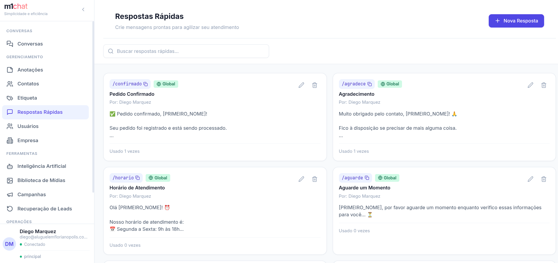Open Inteligência Artificial tool
Viewport: 558px width, 263px height.
[45, 166]
